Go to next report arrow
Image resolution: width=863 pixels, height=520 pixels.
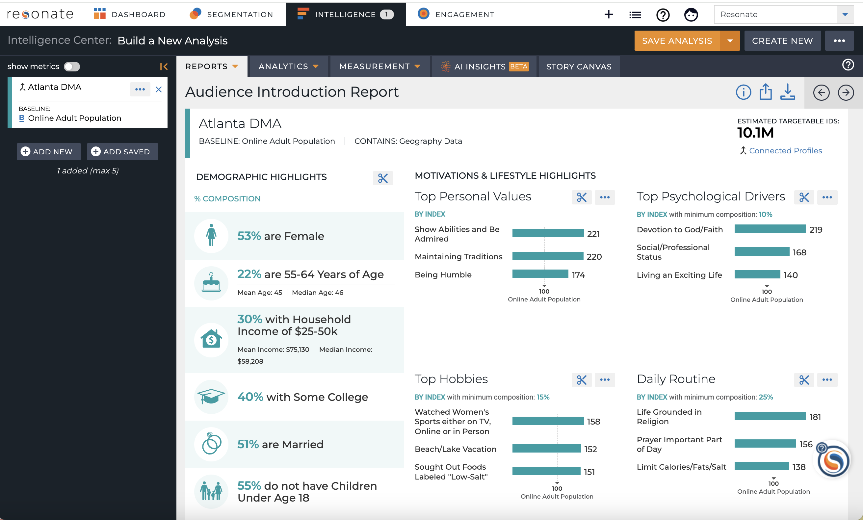[846, 92]
